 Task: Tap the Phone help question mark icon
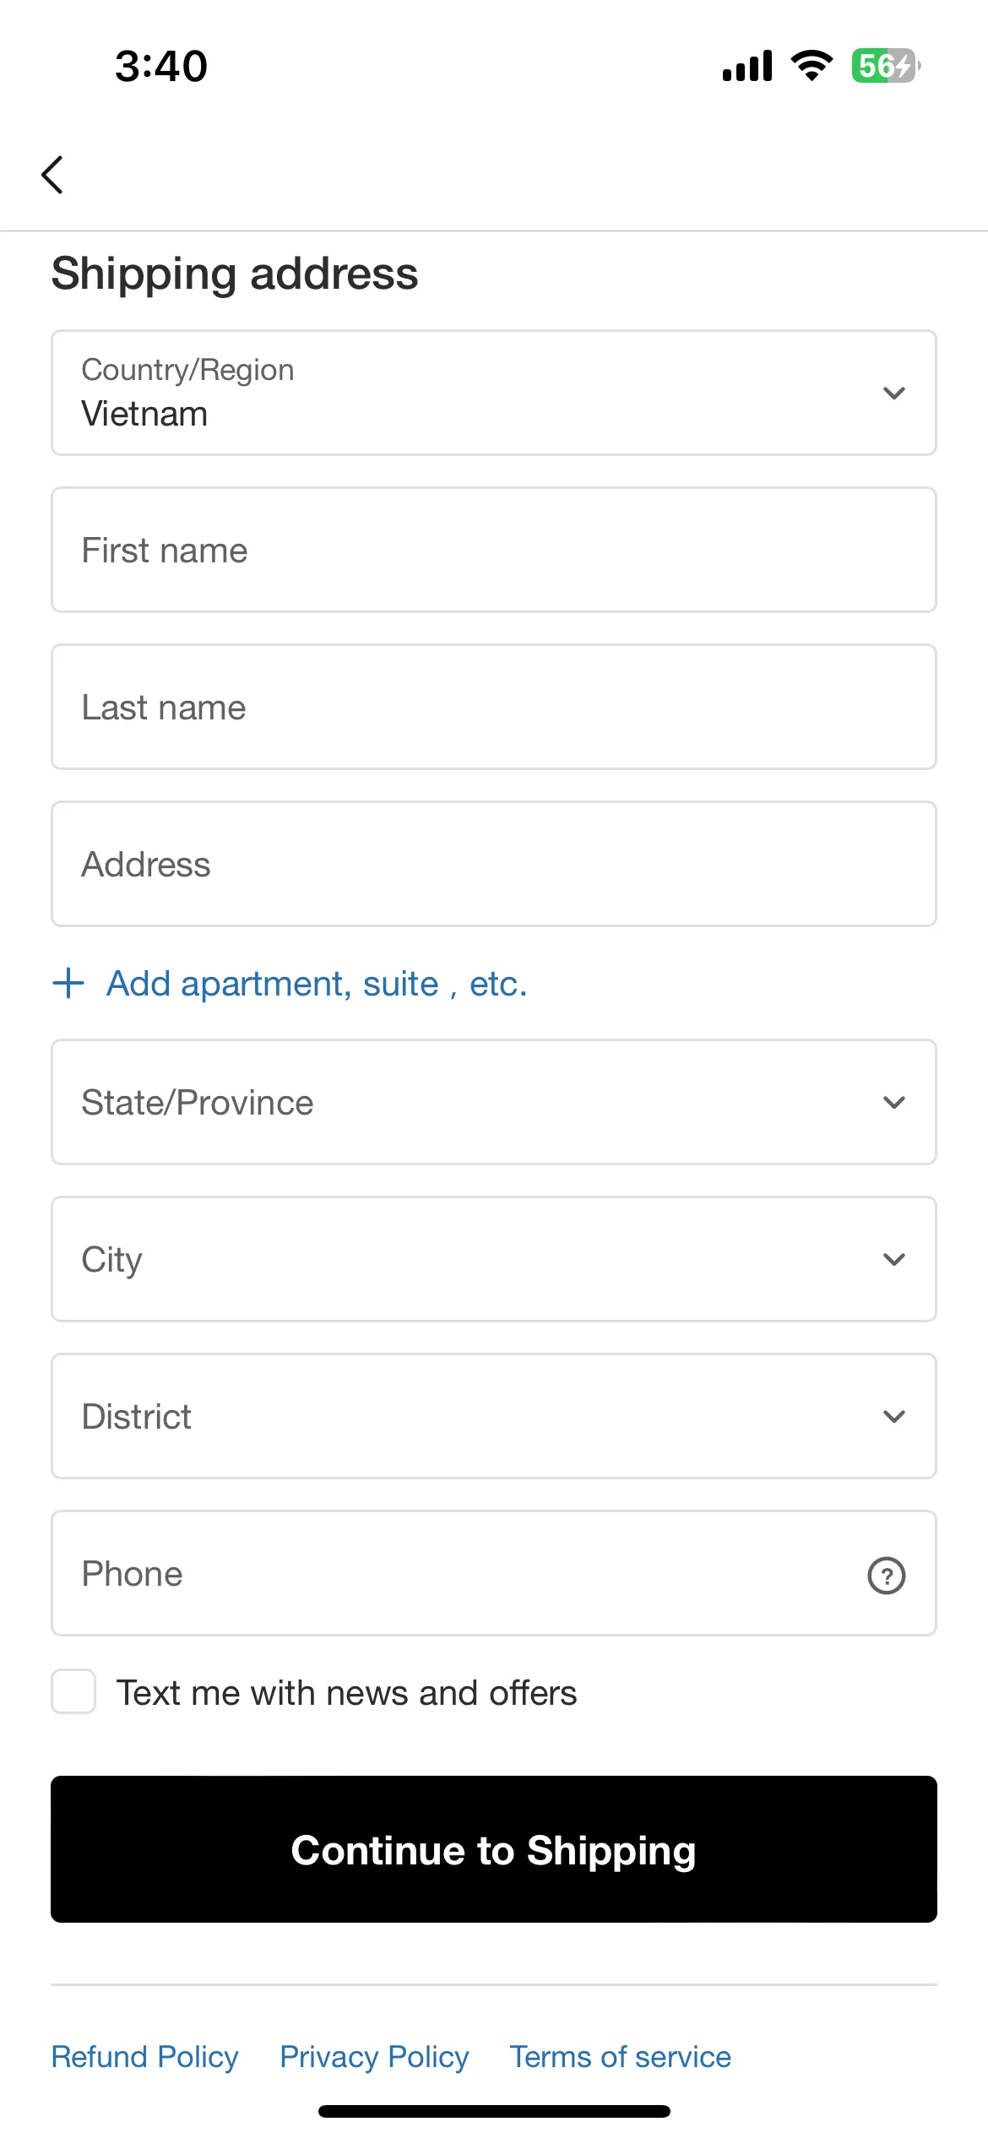pos(886,1575)
